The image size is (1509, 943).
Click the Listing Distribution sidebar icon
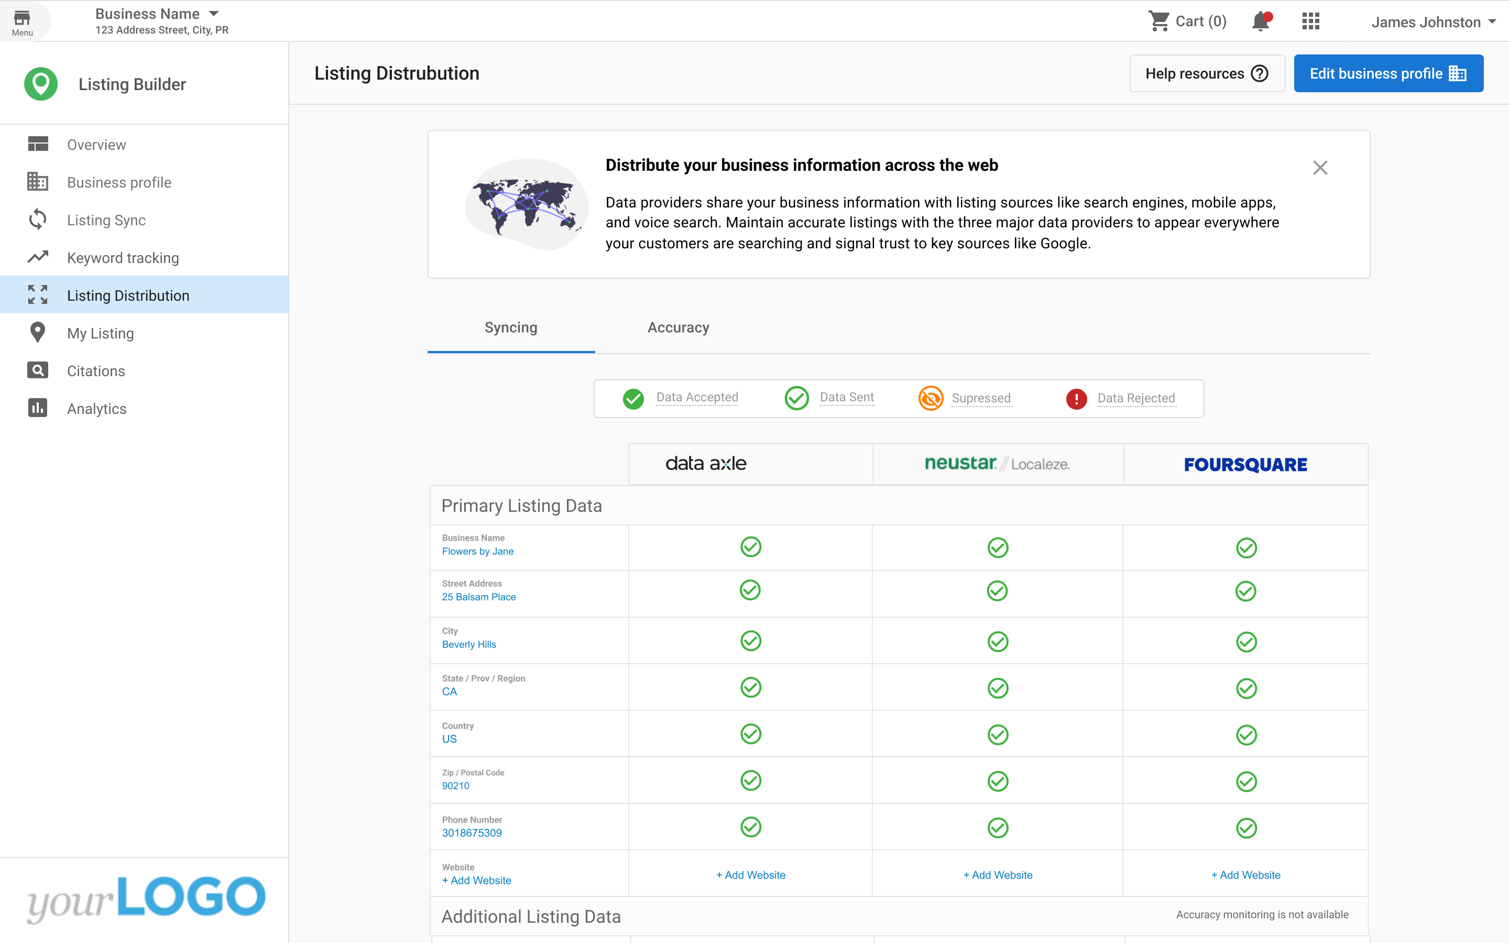coord(38,295)
